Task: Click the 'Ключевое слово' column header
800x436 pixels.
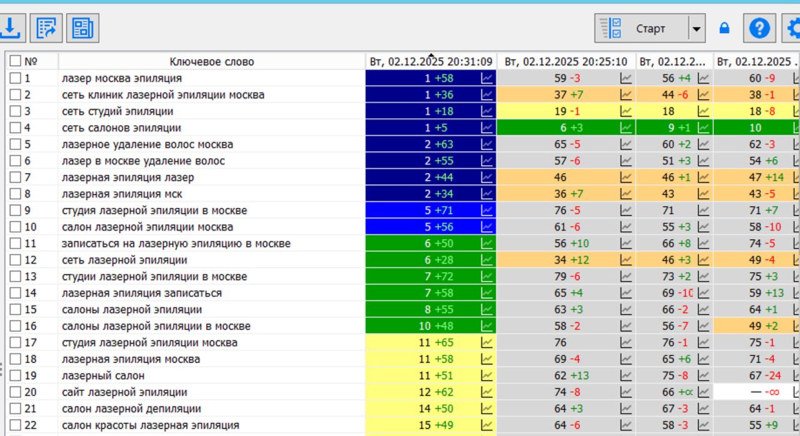Action: (x=212, y=62)
